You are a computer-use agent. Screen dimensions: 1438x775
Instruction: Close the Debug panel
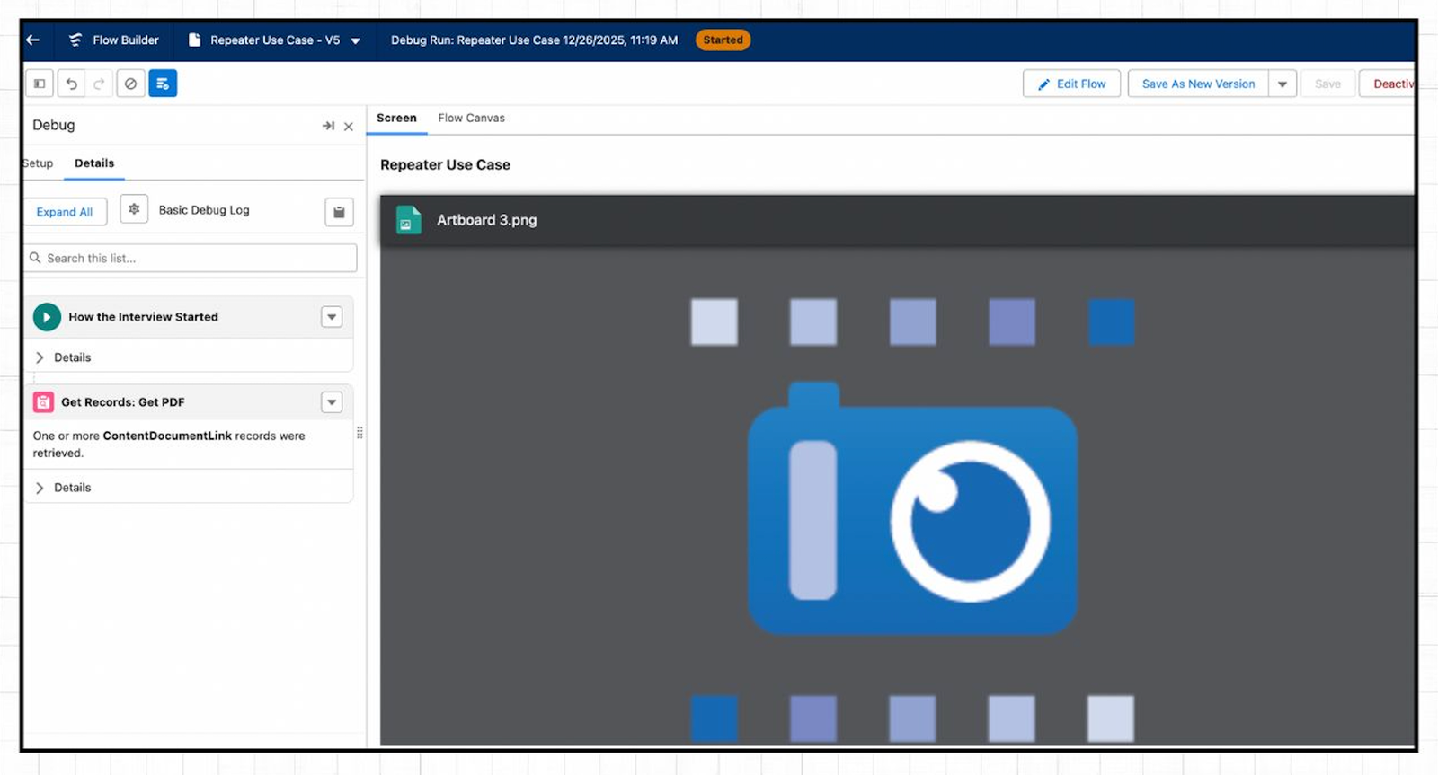349,127
